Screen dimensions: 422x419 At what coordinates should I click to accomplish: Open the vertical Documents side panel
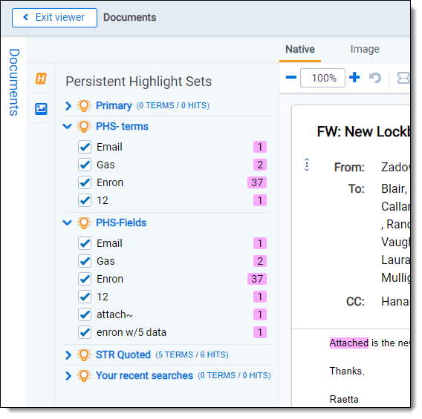[x=14, y=82]
